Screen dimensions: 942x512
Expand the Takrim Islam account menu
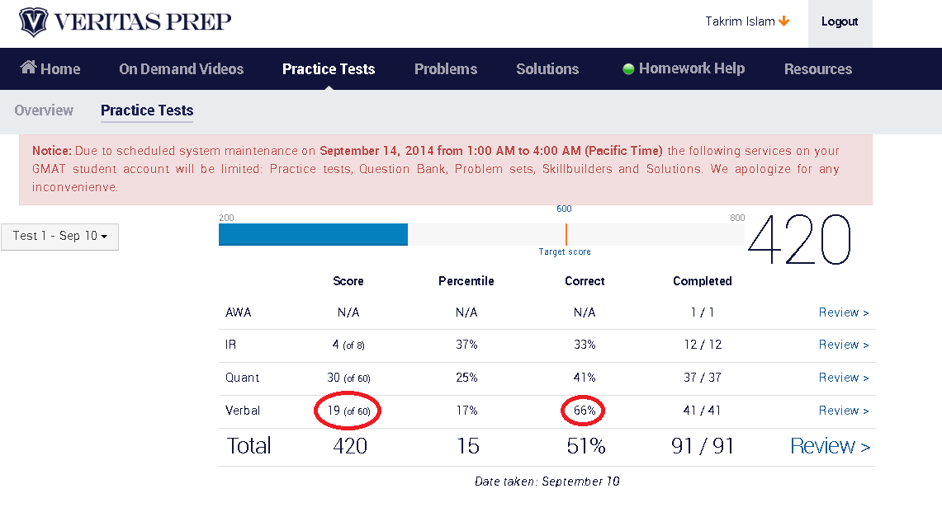pos(747,21)
